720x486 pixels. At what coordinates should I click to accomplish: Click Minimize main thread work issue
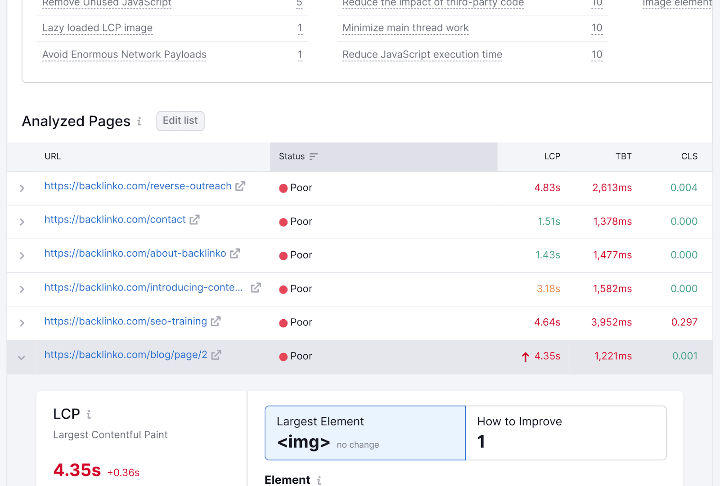pyautogui.click(x=405, y=28)
